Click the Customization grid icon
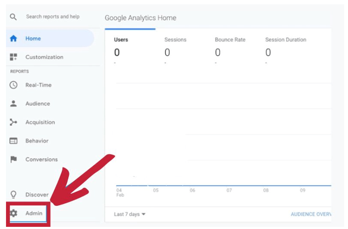This screenshot has height=229, width=348. (x=14, y=57)
